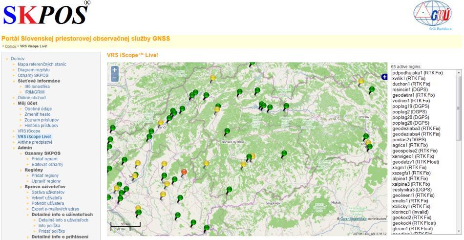Screen dimensions: 464x240
Task: Select gteam1 (RTK Float) login
Action: [412, 229]
